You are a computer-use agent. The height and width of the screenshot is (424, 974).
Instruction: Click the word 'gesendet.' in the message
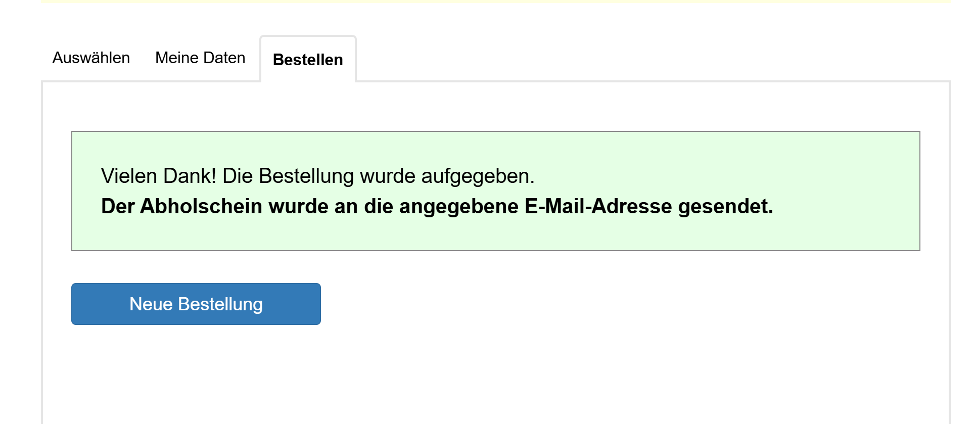click(x=726, y=206)
